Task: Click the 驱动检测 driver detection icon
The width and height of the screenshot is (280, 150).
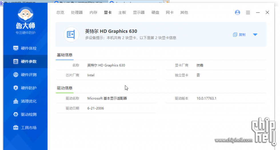Action: point(16,114)
